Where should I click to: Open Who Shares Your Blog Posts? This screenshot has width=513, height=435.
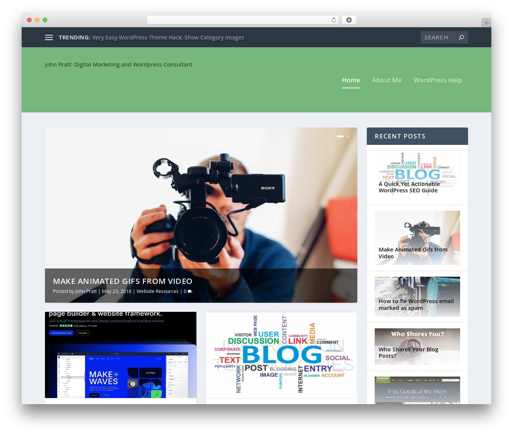pyautogui.click(x=417, y=346)
